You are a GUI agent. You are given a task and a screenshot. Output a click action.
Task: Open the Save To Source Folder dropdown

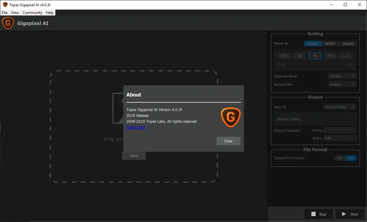pyautogui.click(x=339, y=107)
